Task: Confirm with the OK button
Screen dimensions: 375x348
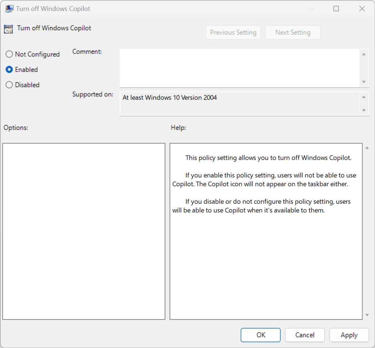Action: coord(261,335)
